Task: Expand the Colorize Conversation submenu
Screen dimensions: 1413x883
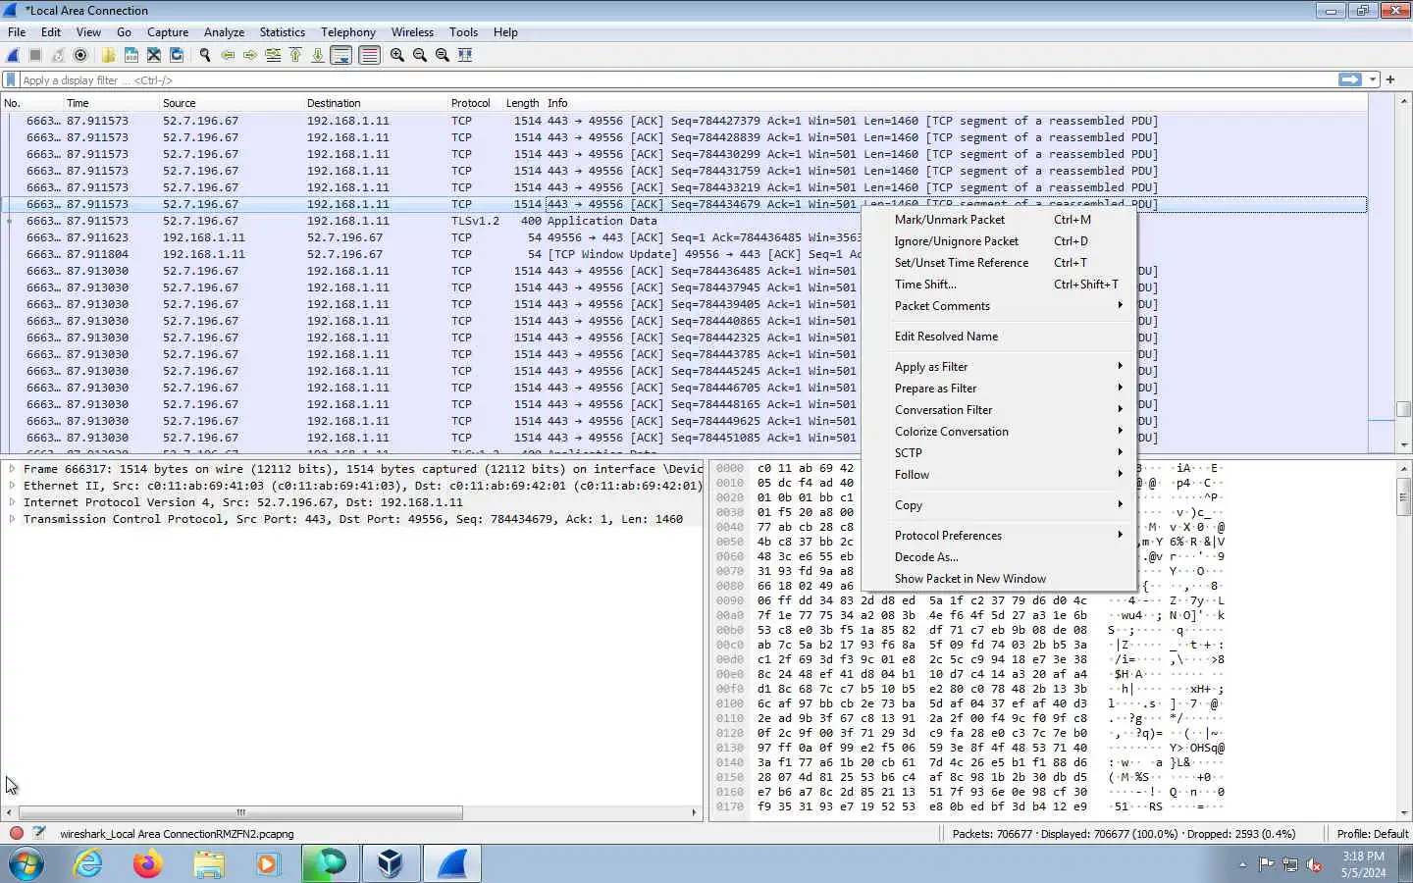Action: pyautogui.click(x=1000, y=432)
